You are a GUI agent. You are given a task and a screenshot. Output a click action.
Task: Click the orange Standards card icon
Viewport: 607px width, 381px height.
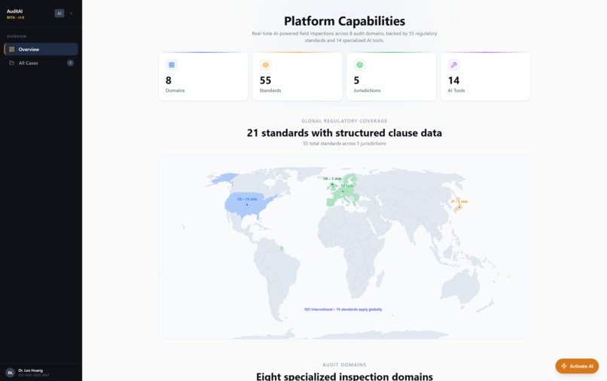pyautogui.click(x=266, y=65)
